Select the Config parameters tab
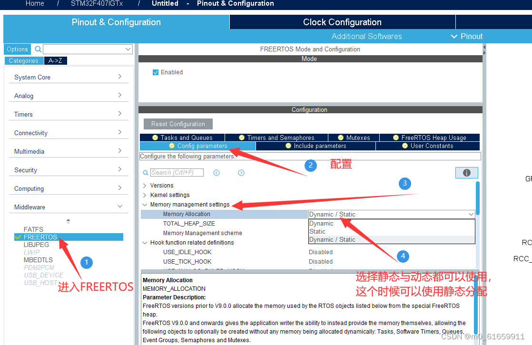 [x=198, y=146]
